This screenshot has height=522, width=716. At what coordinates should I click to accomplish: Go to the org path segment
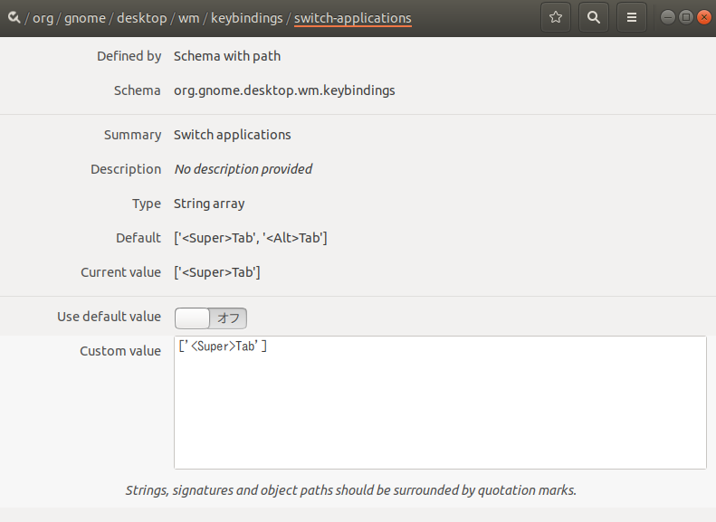pyautogui.click(x=43, y=18)
